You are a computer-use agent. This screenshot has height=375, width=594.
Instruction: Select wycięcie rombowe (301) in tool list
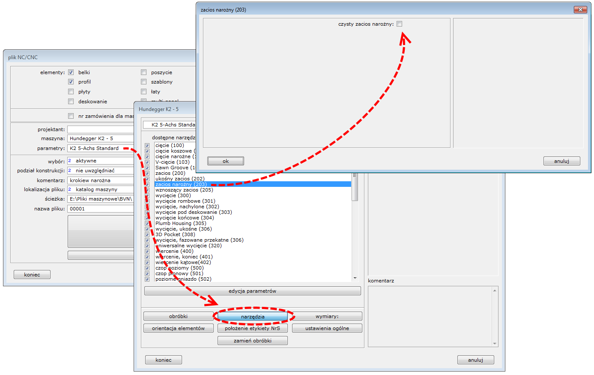click(185, 201)
